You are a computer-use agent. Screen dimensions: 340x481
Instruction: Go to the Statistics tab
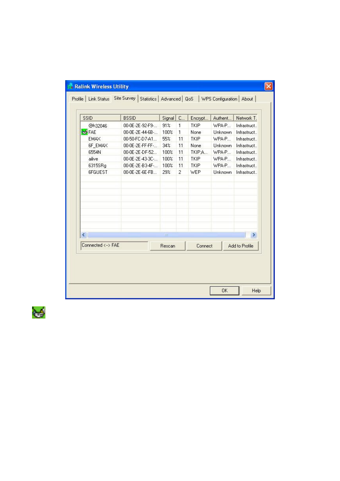coord(148,99)
